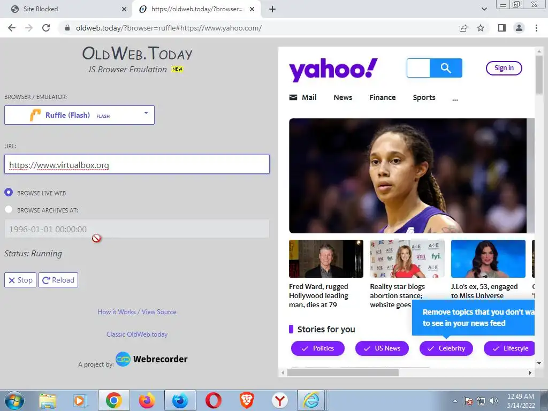The image size is (548, 411).
Task: Click the Stop button
Action: point(20,280)
